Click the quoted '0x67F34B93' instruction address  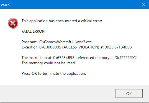click(64, 58)
